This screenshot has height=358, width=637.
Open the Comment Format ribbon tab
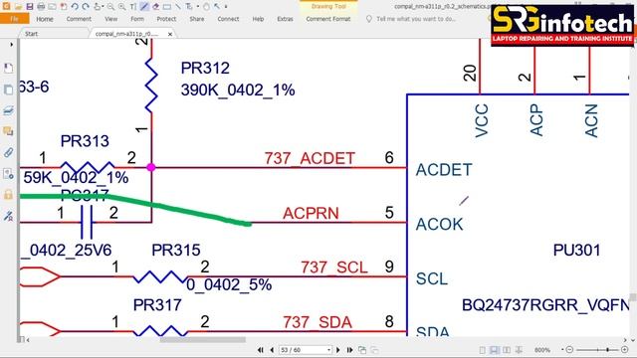328,19
